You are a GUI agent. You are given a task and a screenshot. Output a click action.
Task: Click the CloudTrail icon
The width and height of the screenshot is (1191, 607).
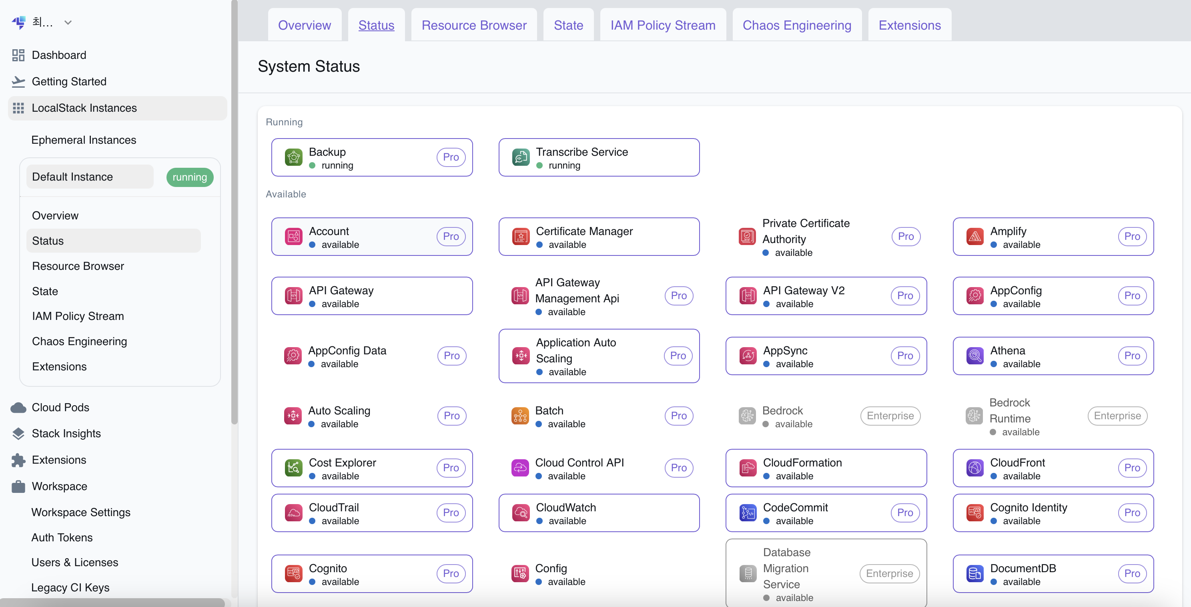coord(294,513)
